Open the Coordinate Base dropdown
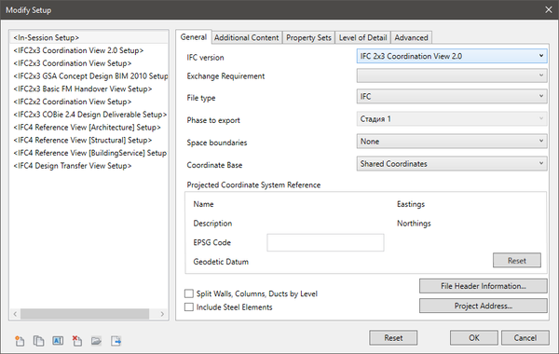 452,164
